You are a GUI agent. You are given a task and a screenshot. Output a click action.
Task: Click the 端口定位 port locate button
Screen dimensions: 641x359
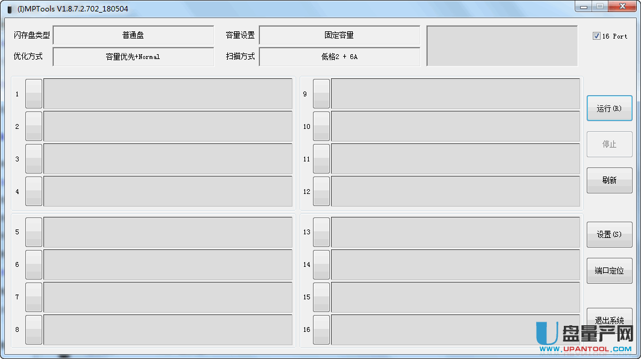point(609,270)
